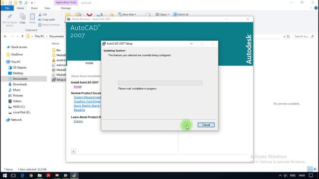Open Customize Quick Access Toolbar dropdown
The image size is (319, 179).
32,3
